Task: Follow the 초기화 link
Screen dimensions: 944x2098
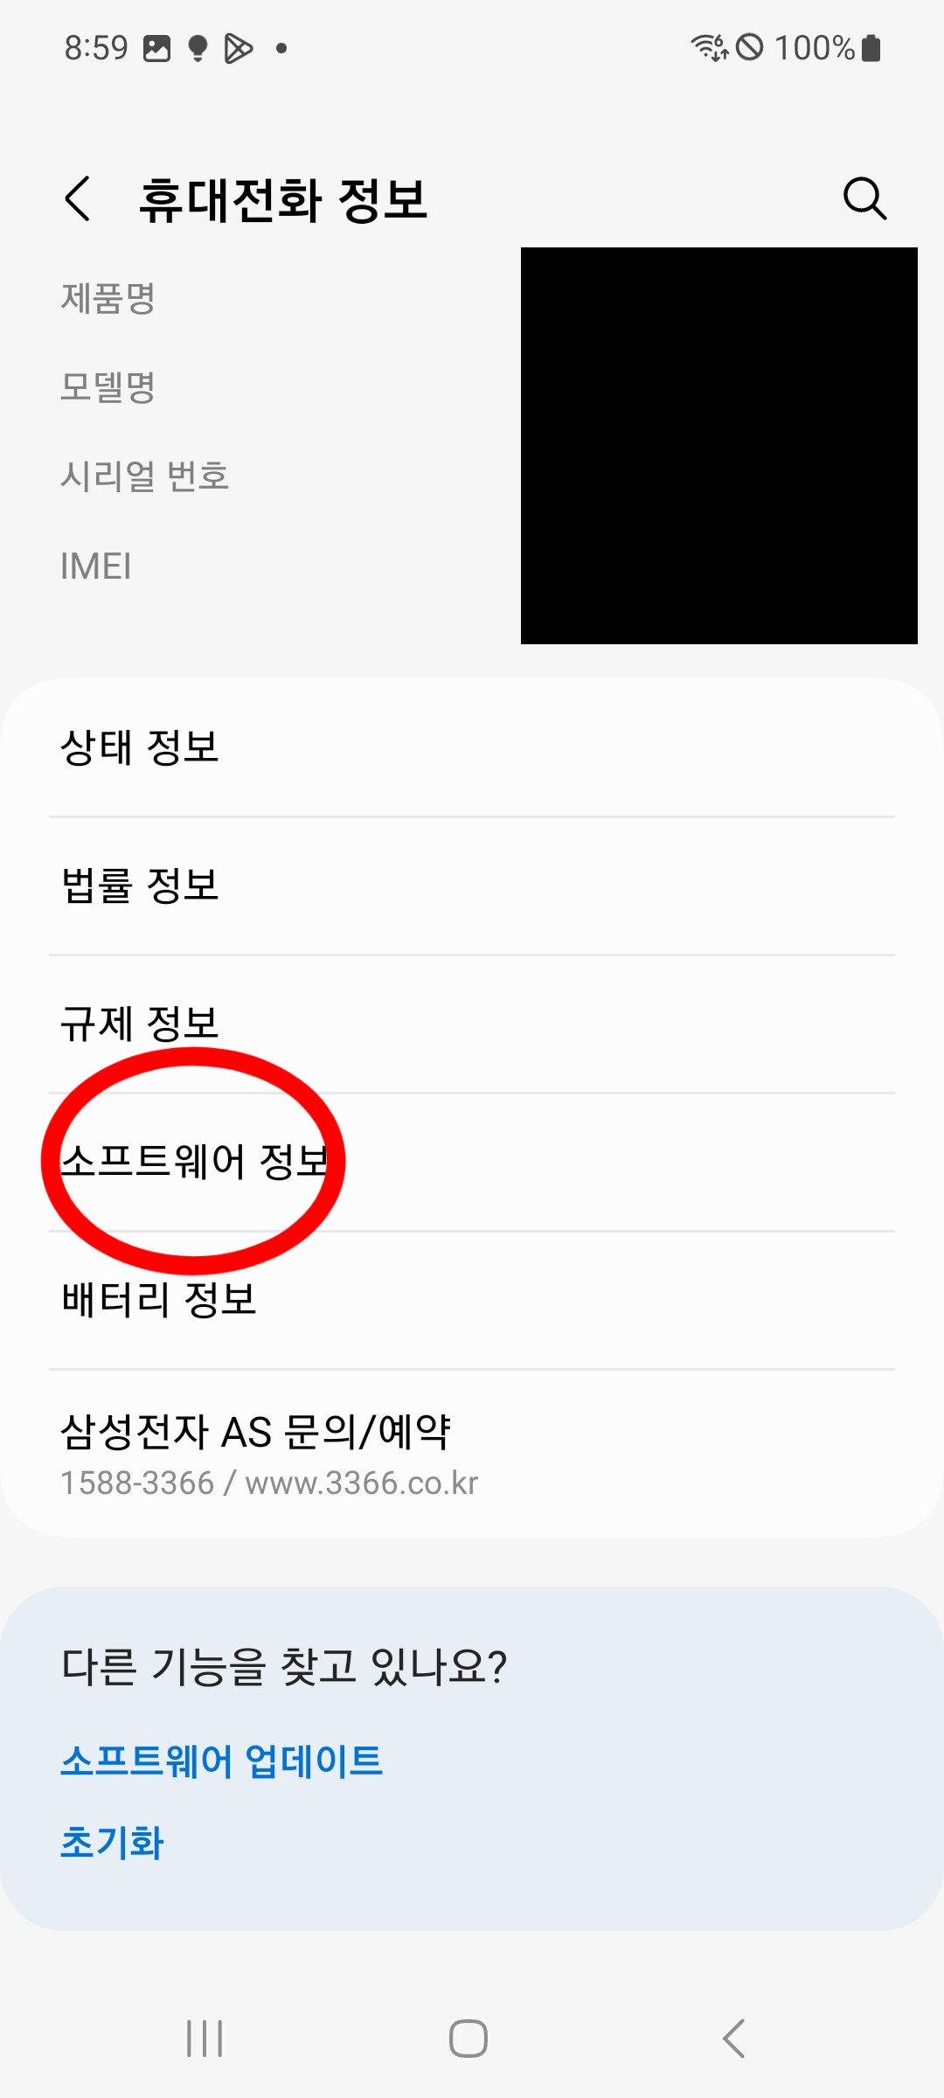Action: (112, 1843)
